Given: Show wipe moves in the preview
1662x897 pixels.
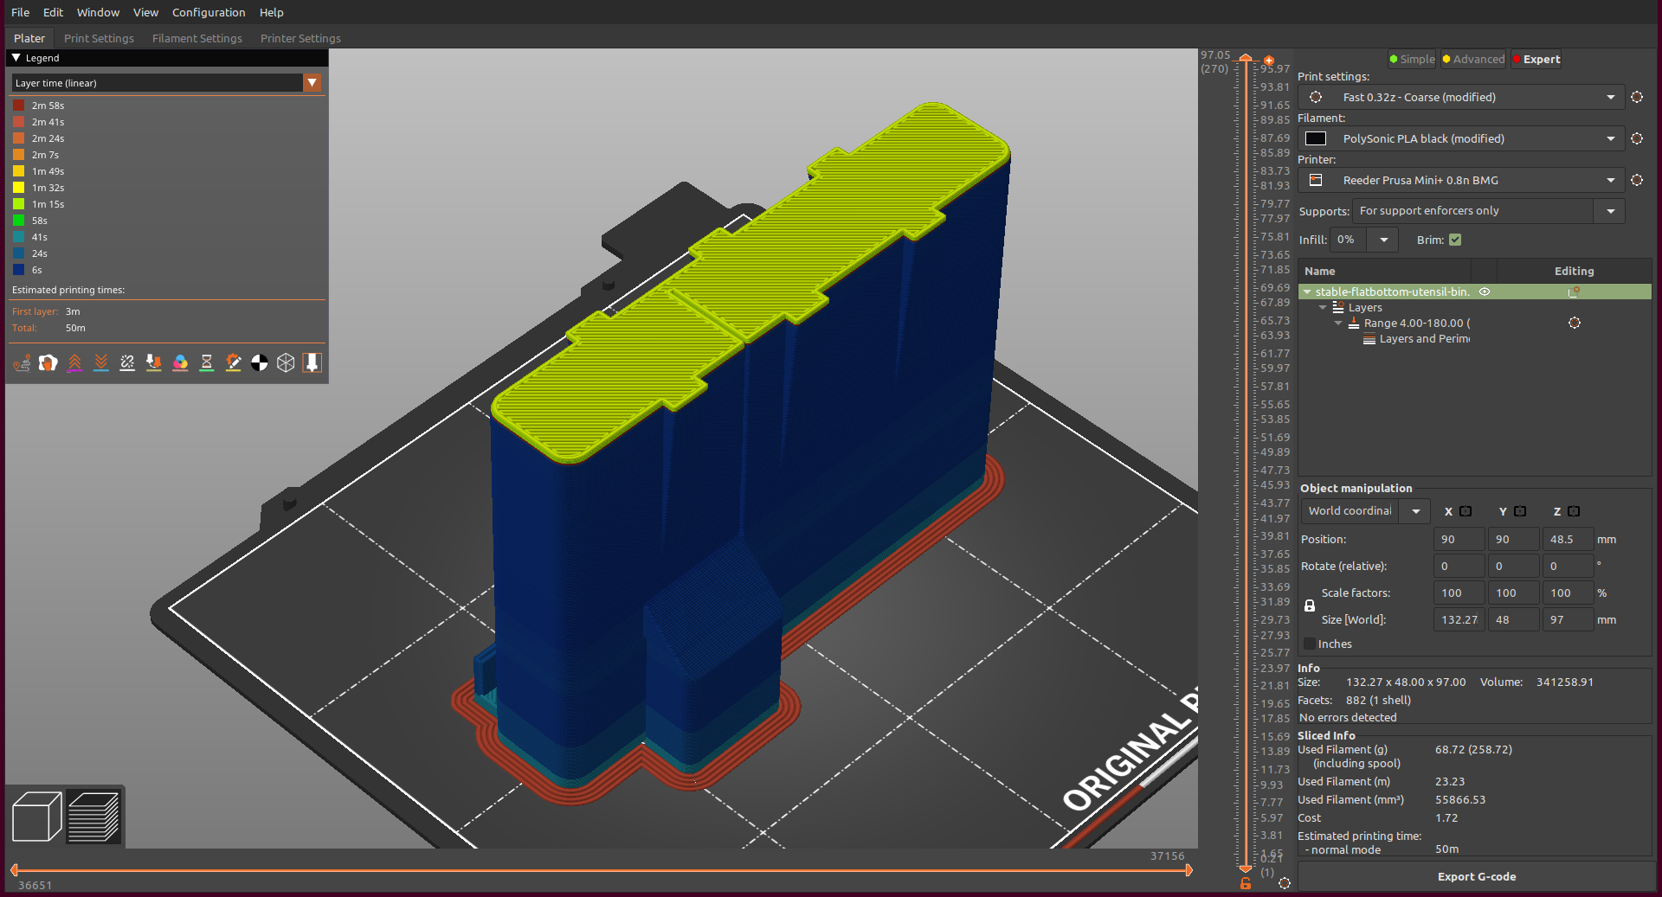Looking at the screenshot, I should click(48, 362).
